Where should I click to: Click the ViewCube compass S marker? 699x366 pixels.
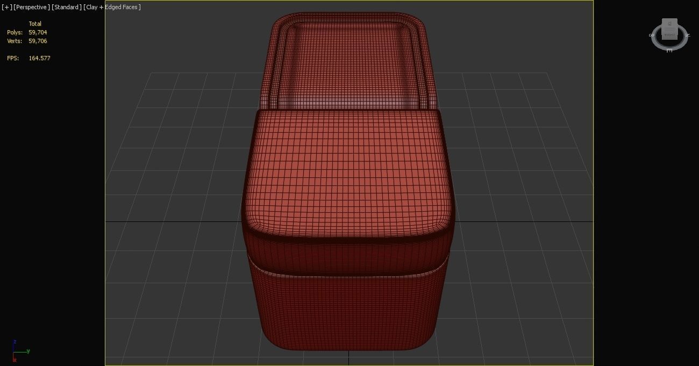(x=652, y=35)
